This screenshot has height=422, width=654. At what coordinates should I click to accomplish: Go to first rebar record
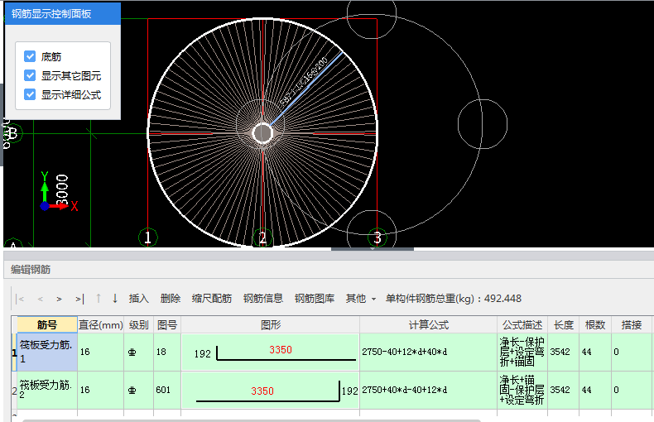(x=20, y=299)
